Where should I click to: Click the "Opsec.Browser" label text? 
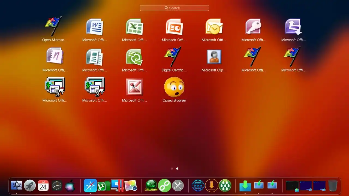174,100
